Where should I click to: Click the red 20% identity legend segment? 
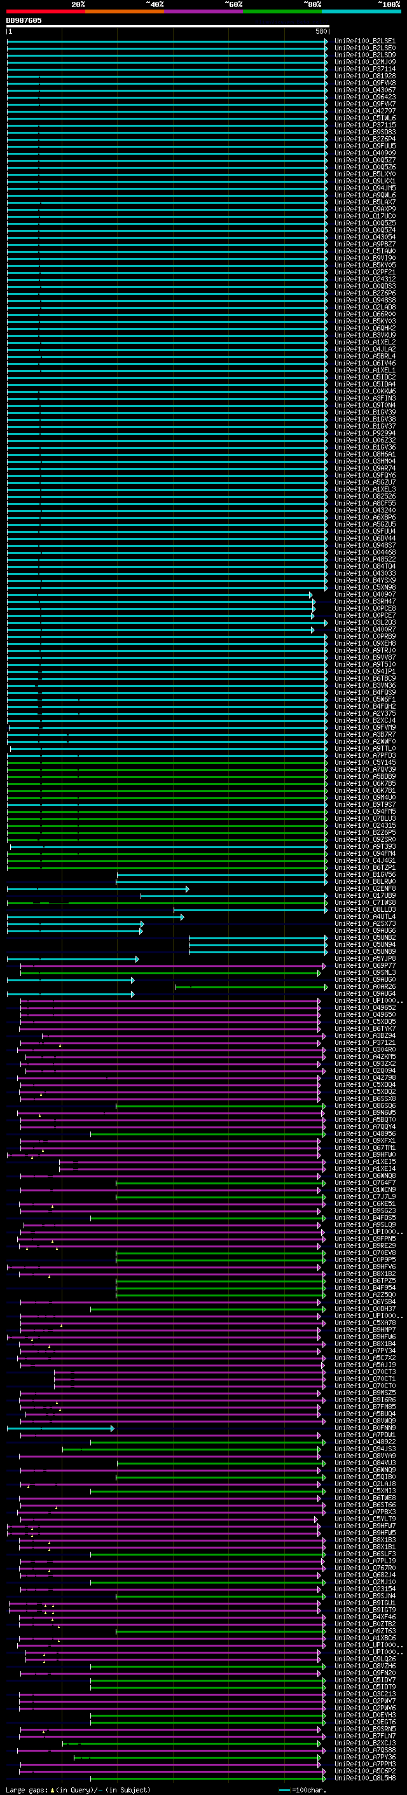(x=46, y=12)
